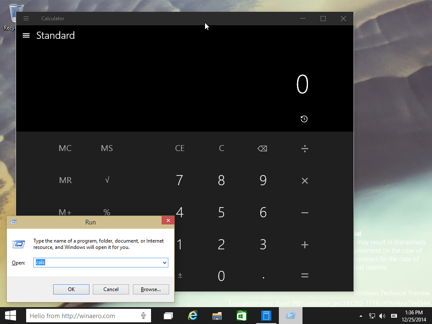This screenshot has width=432, height=324.
Task: Open Internet Explorer from the taskbar
Action: [193, 316]
